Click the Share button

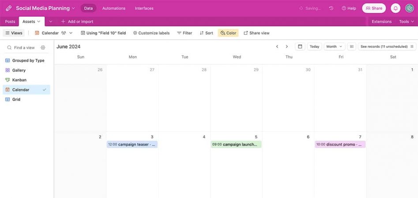tap(374, 8)
